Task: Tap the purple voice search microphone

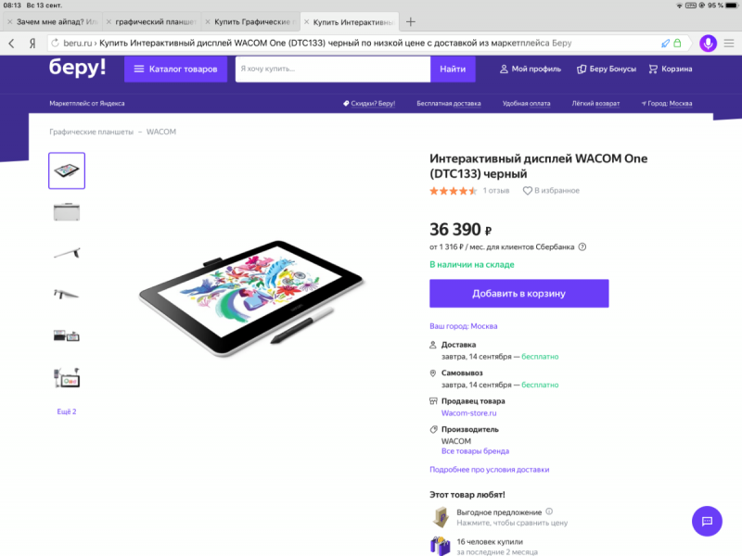Action: click(x=708, y=43)
